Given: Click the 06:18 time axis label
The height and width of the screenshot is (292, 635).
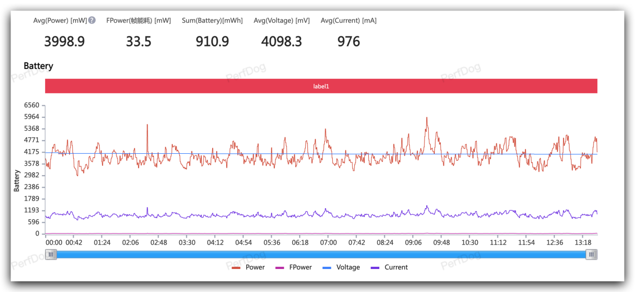Looking at the screenshot, I should 300,243.
